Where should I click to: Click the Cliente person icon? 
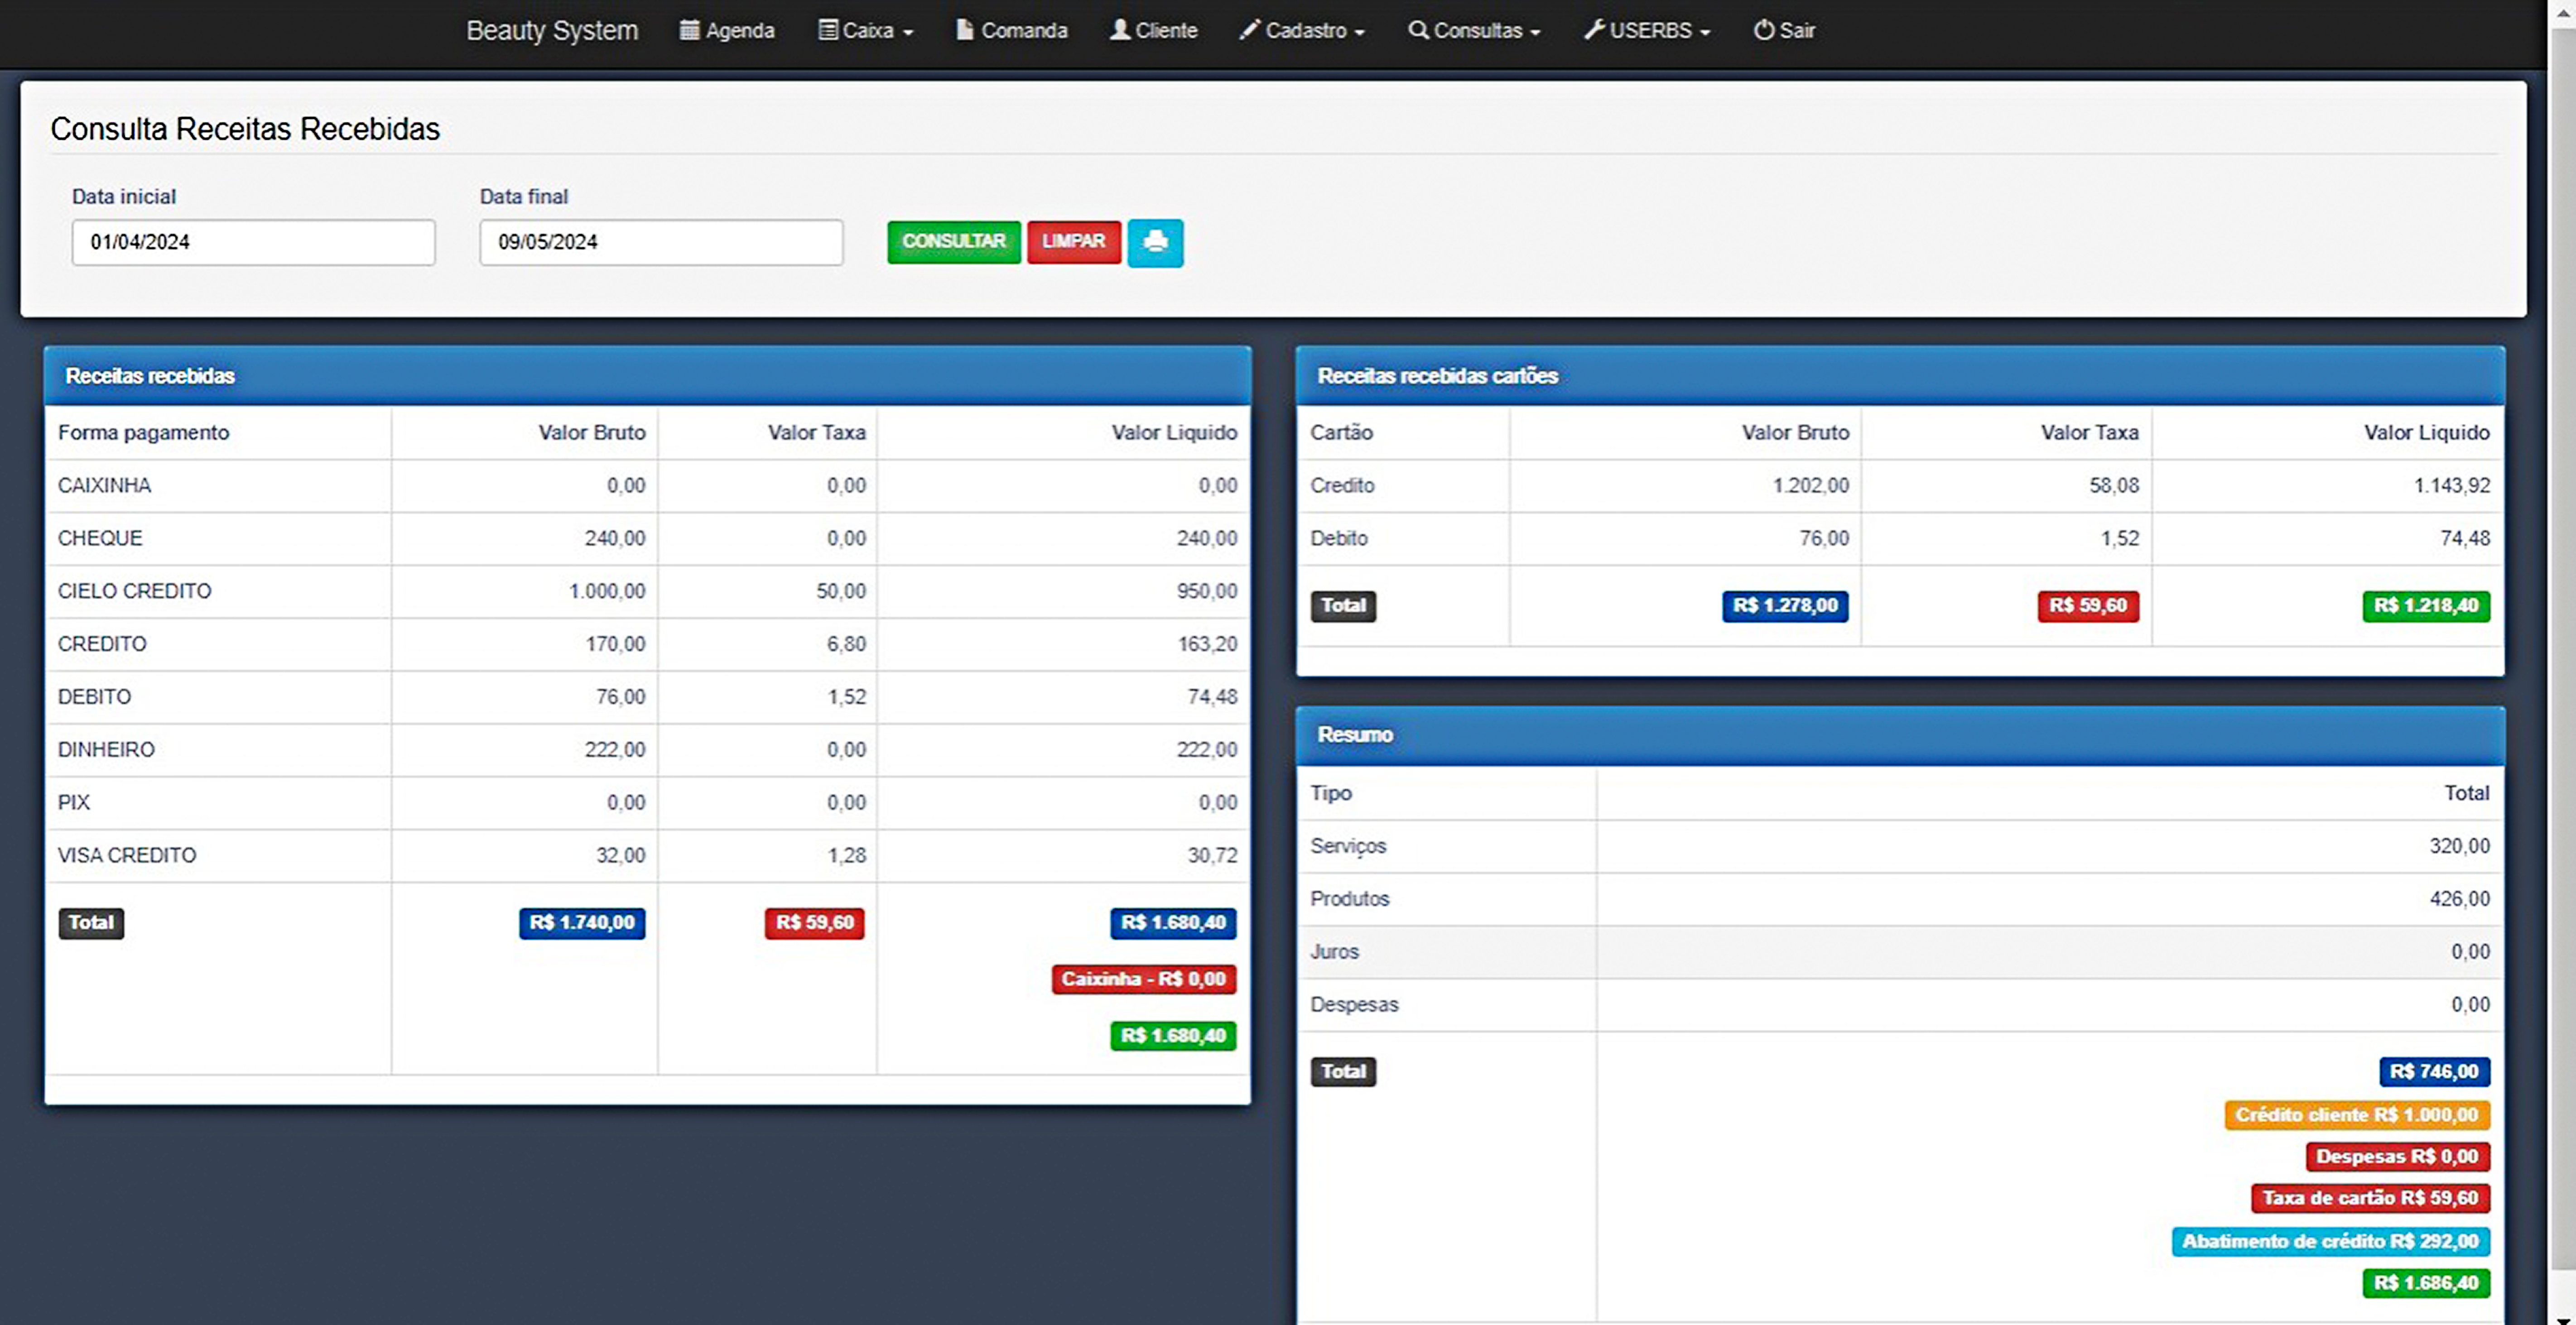[x=1120, y=30]
